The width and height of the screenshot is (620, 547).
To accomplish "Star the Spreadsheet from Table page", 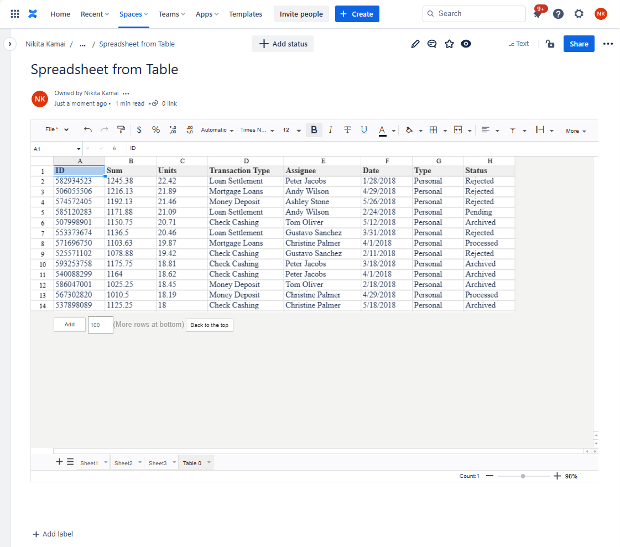I will [449, 43].
